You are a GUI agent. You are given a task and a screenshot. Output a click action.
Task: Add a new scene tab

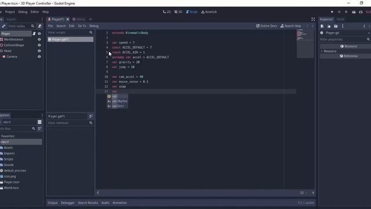(90, 19)
